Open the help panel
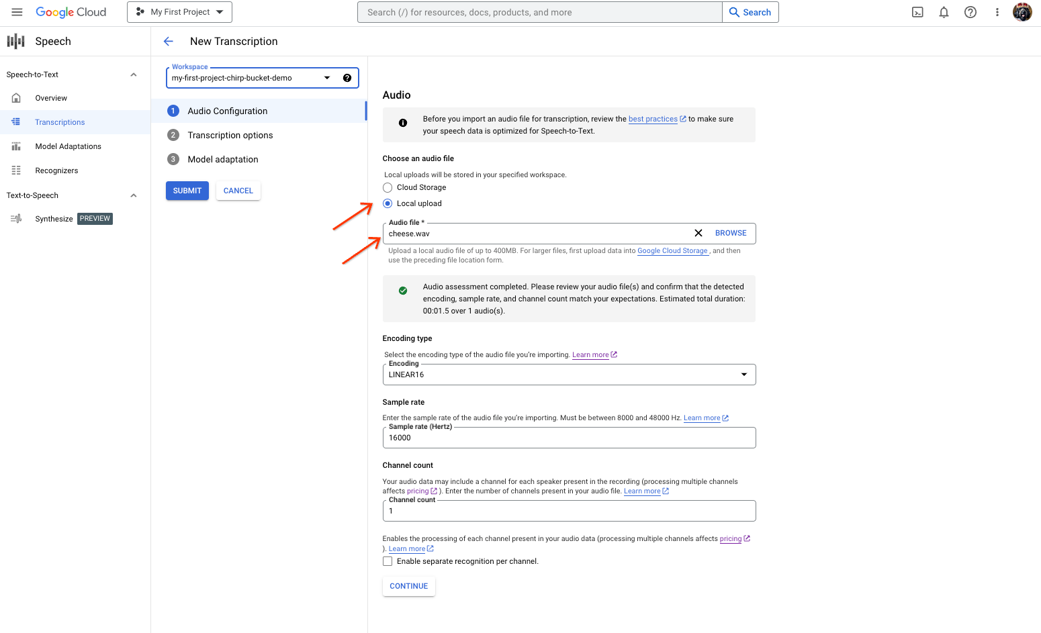 (970, 11)
